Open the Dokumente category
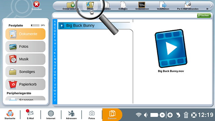Image resolution: width=215 pixels, height=121 pixels. pos(25,34)
